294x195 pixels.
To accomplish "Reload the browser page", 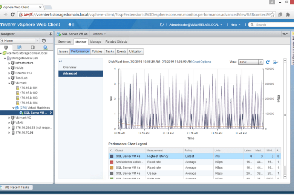I will (x=13, y=14).
